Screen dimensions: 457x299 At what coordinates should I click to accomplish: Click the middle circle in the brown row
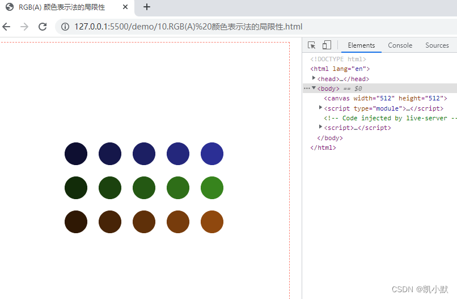[144, 222]
